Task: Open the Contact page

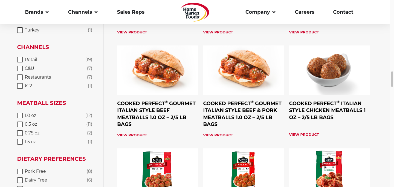Action: coord(343,12)
